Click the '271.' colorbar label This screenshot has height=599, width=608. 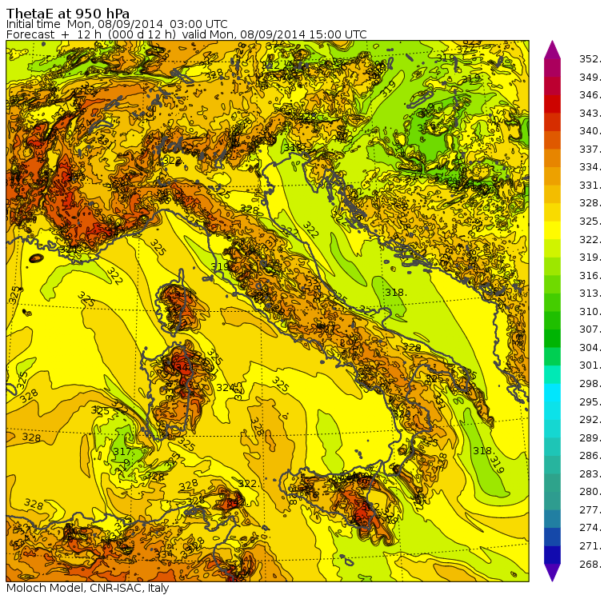[590, 546]
